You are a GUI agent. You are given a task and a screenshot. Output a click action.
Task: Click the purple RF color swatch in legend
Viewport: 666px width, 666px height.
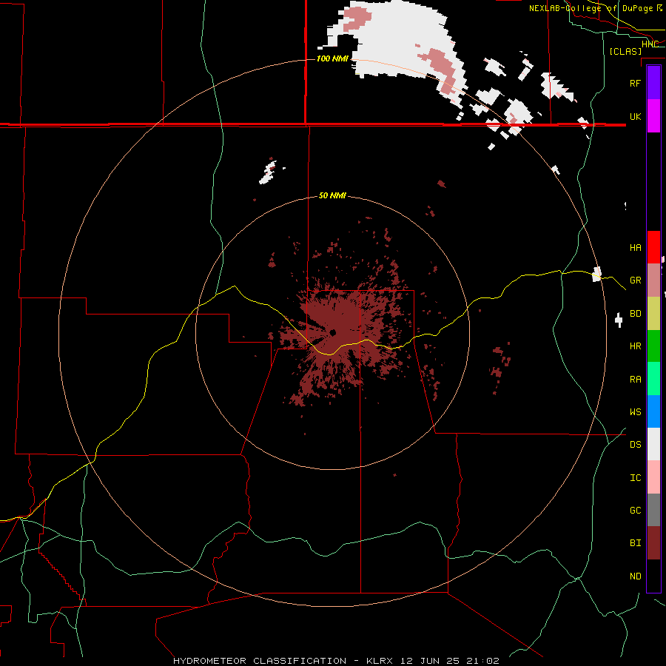pos(653,83)
